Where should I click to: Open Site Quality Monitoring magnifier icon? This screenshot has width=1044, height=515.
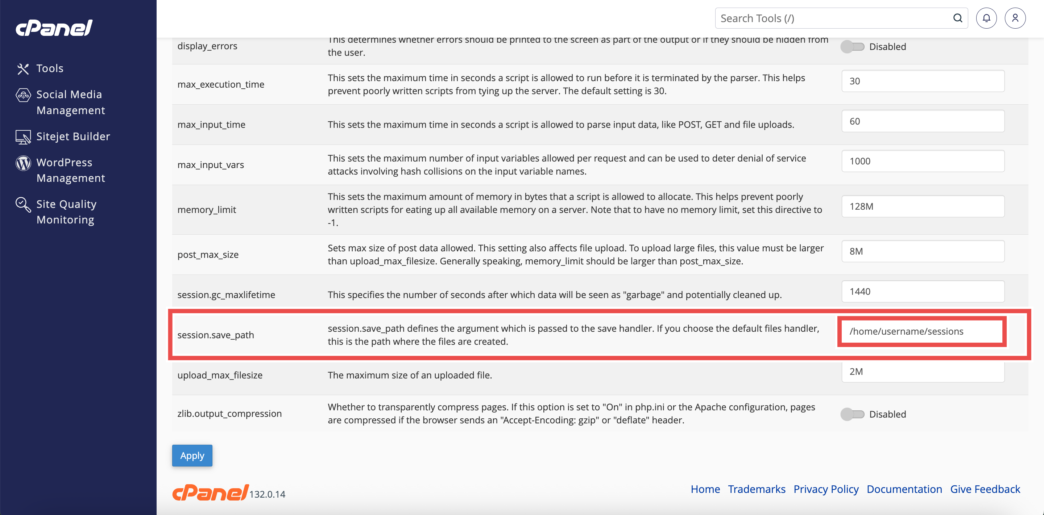coord(23,205)
